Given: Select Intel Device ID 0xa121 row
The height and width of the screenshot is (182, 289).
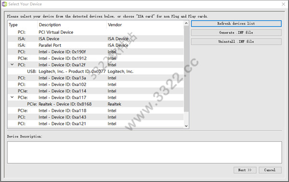Looking at the screenshot, I should click(x=96, y=124).
